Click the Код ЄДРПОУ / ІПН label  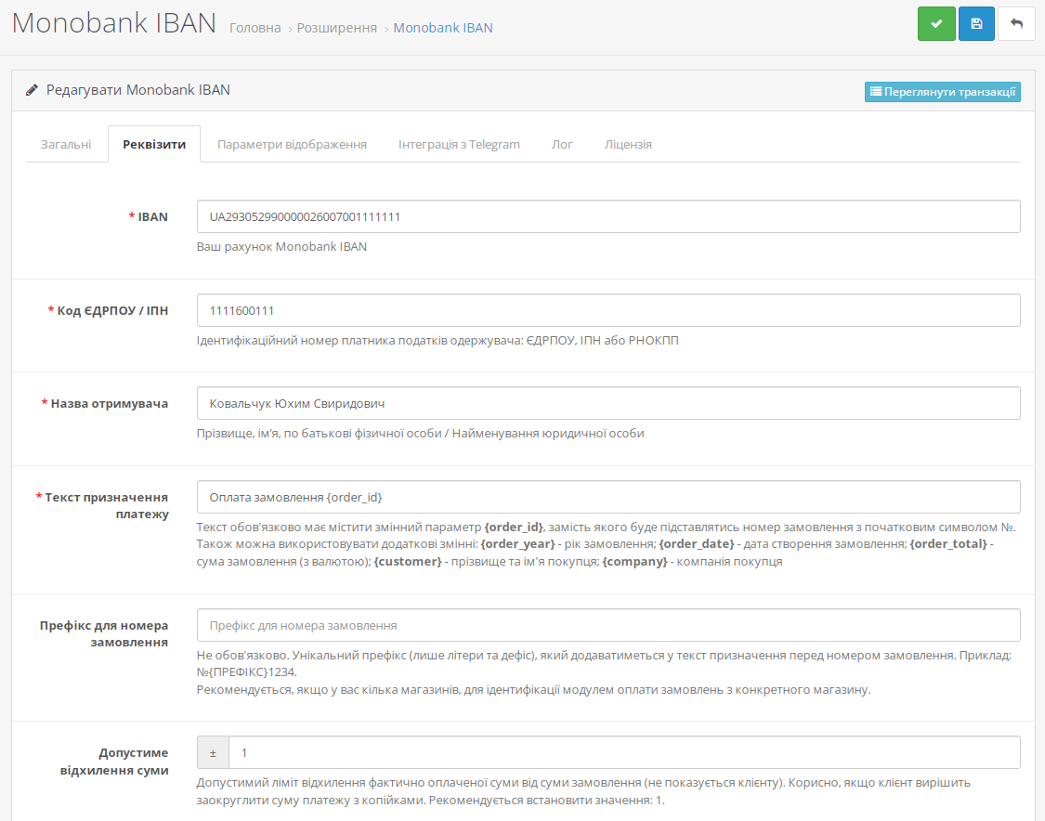click(x=112, y=310)
